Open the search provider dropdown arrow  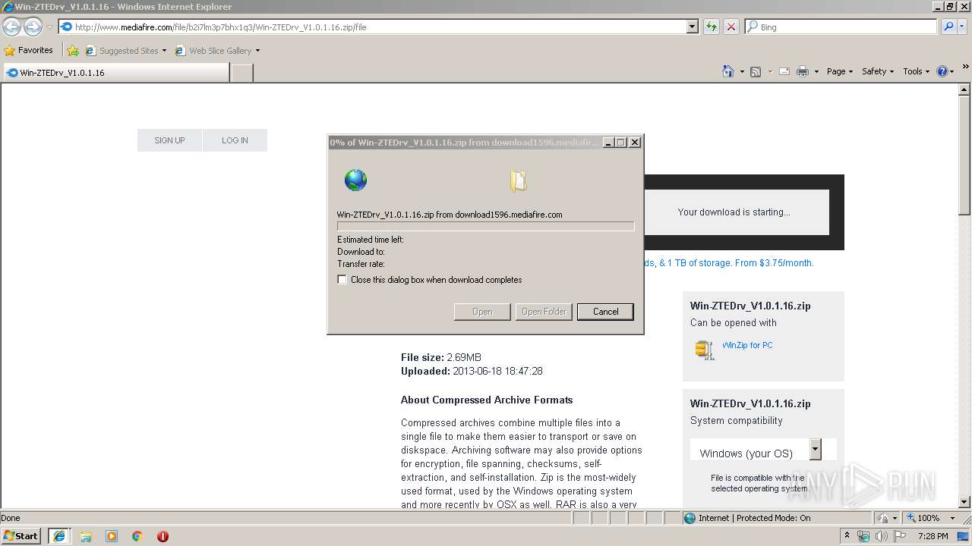pos(963,27)
